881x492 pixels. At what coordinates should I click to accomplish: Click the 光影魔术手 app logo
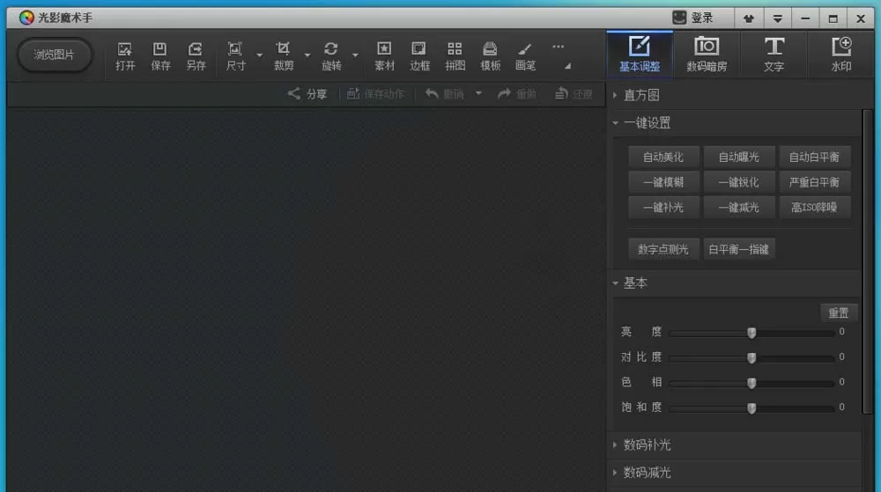pos(26,18)
